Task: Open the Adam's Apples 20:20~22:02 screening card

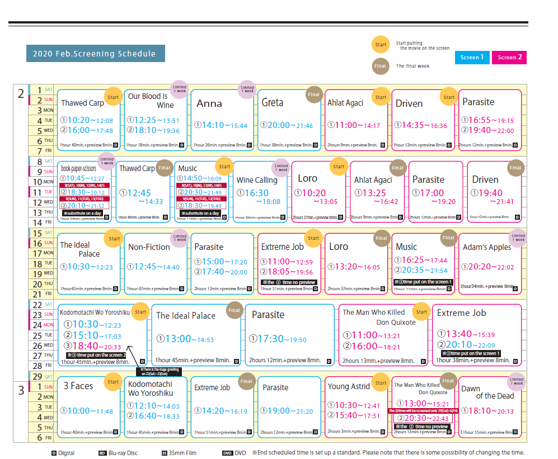Action: [490, 263]
